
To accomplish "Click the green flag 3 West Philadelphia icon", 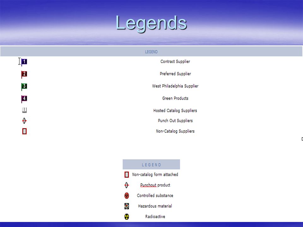I will 24,87.
